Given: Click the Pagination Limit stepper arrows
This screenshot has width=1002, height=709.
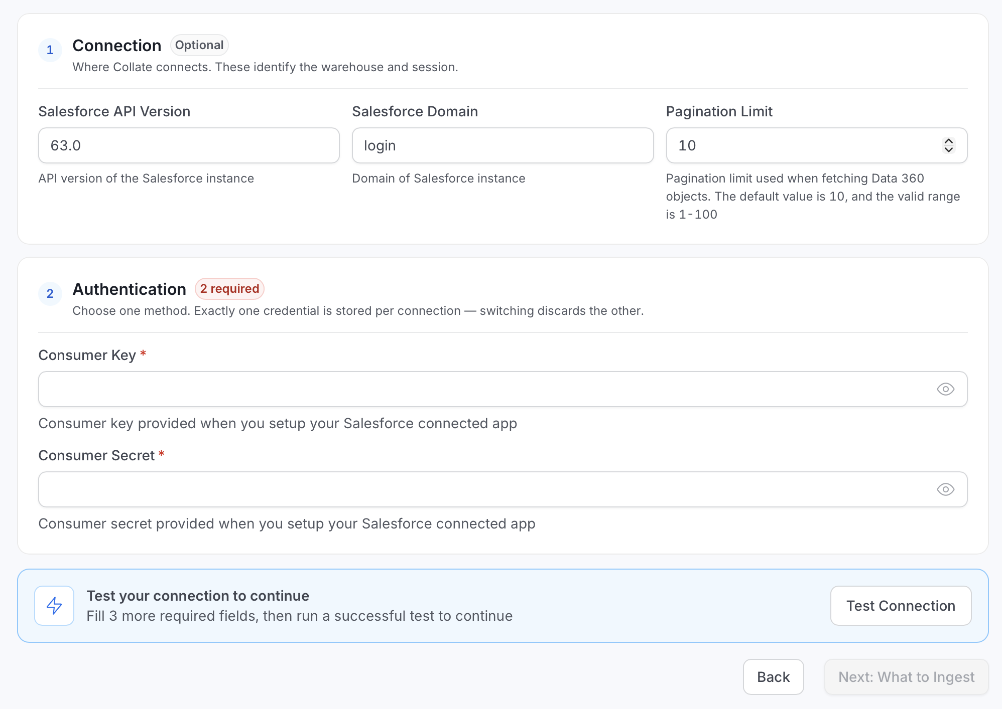Looking at the screenshot, I should 948,145.
